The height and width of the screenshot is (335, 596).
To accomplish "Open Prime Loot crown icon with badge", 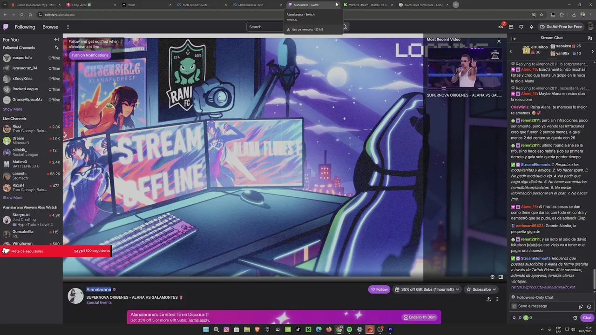I will coord(501,26).
